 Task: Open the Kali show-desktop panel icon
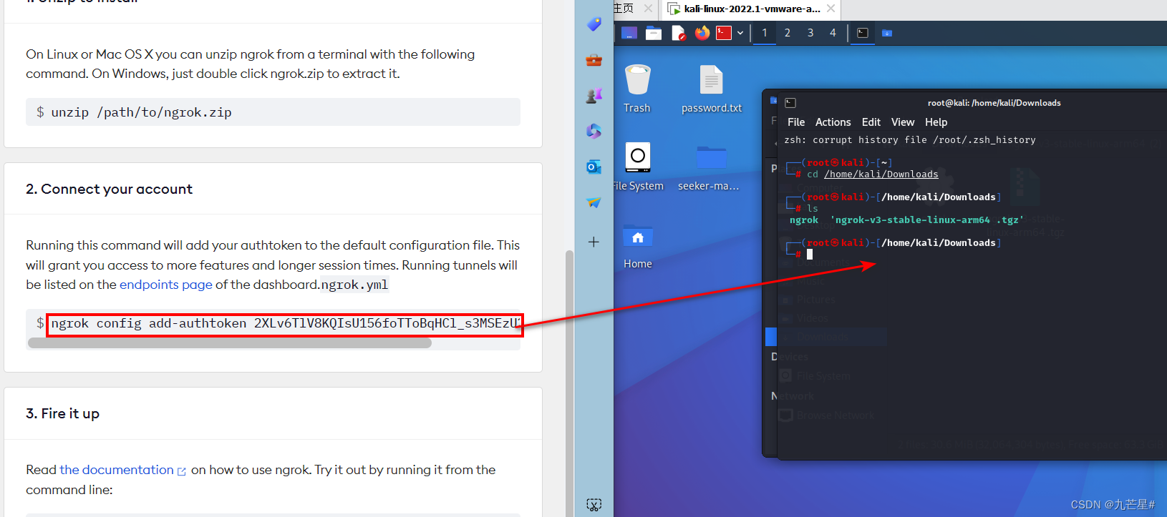coord(629,33)
